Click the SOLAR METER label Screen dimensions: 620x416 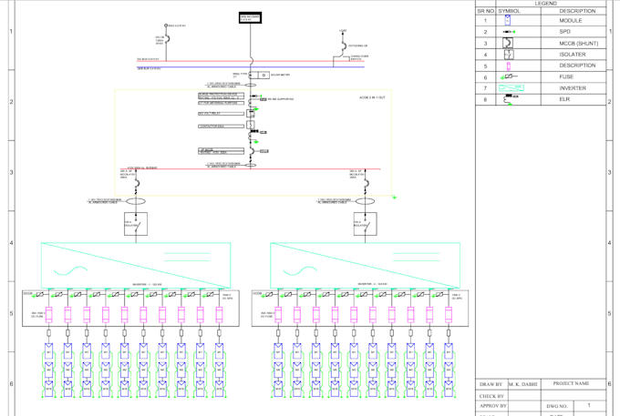click(280, 75)
